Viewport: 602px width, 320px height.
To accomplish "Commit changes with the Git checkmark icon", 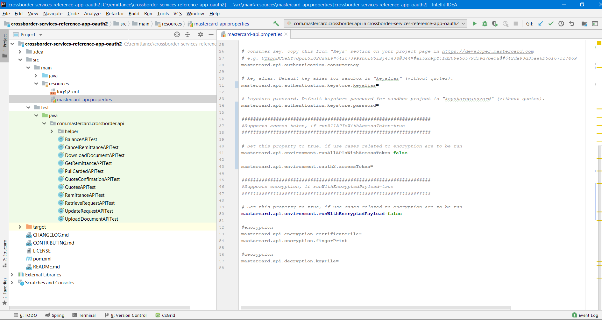I will [551, 24].
